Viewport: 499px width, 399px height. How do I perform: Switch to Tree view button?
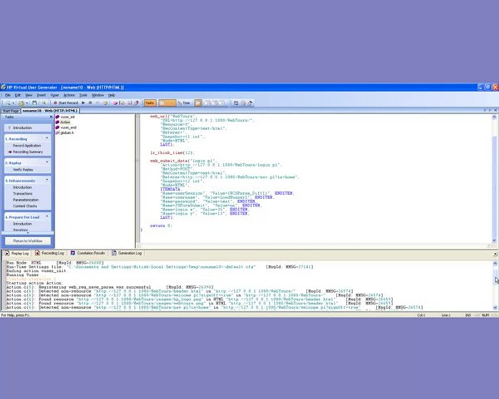pyautogui.click(x=184, y=103)
